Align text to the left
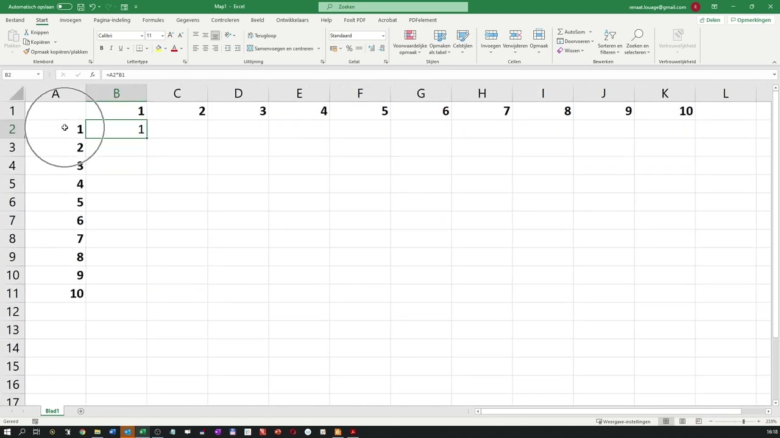780x438 pixels. point(196,48)
